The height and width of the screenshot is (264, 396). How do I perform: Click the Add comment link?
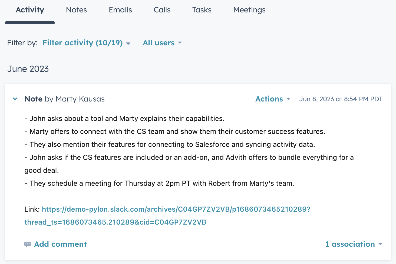(60, 244)
